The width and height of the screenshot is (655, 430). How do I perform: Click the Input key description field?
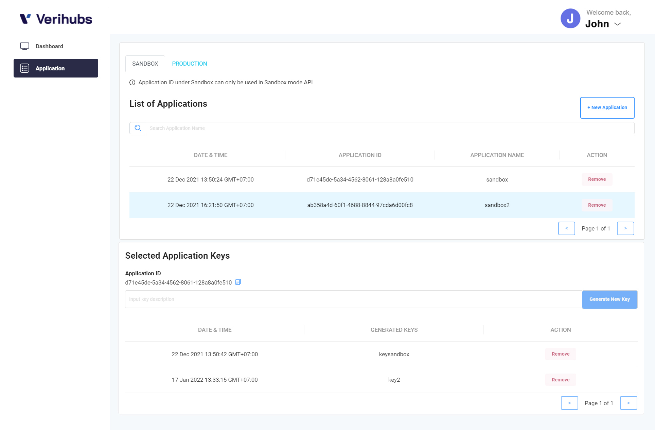[x=353, y=299]
